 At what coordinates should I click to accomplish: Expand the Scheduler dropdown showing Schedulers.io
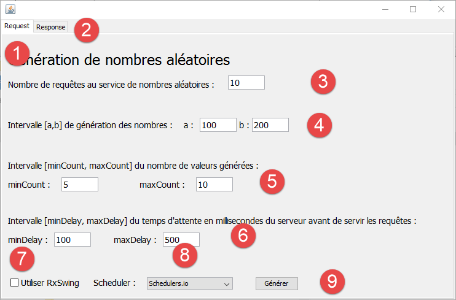point(189,283)
